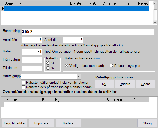Click the Rabatt value field
The height and width of the screenshot is (128, 158).
point(32,52)
